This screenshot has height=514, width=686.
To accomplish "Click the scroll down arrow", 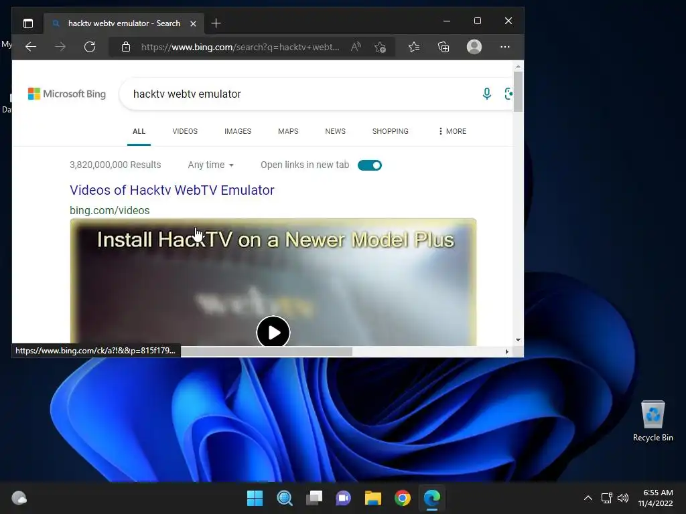I will point(518,339).
